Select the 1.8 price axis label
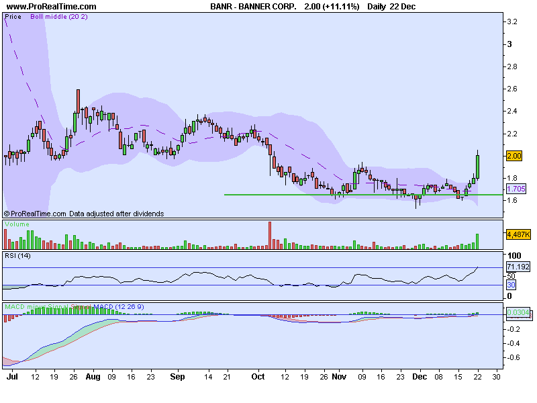 (512, 178)
